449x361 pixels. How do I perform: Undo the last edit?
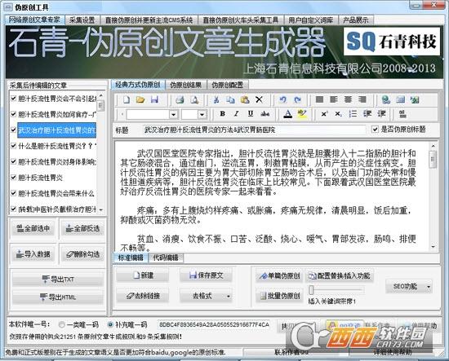[x=283, y=99]
